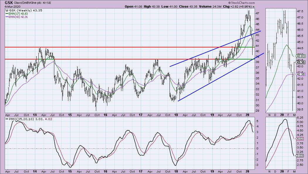Click the EMA(17) 43.83 legend entry

(18, 14)
